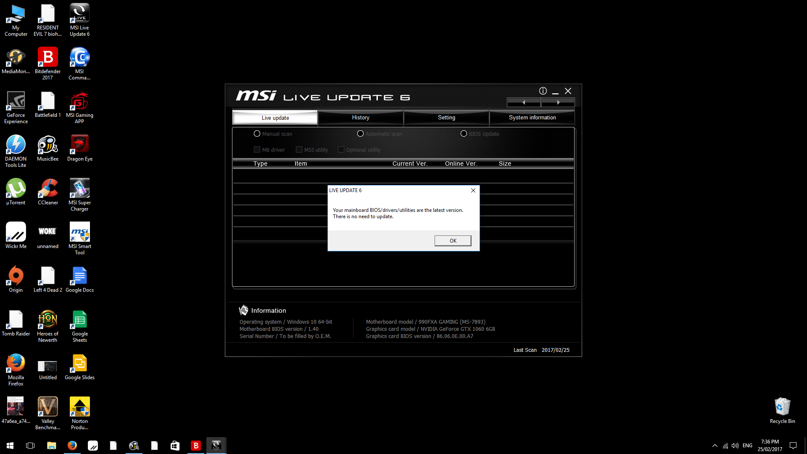Open the System information tab
The width and height of the screenshot is (807, 454).
532,118
